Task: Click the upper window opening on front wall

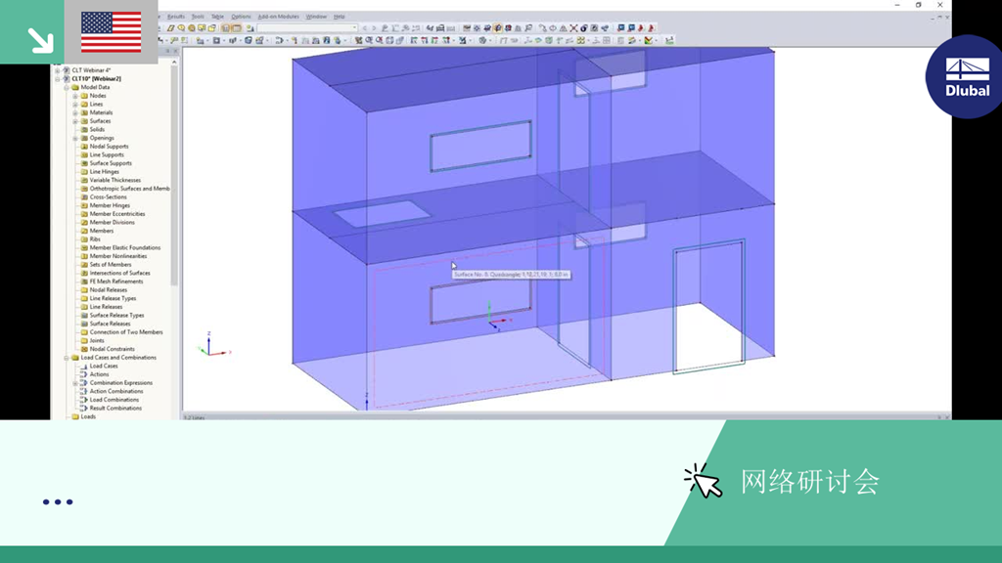Action: click(x=480, y=147)
